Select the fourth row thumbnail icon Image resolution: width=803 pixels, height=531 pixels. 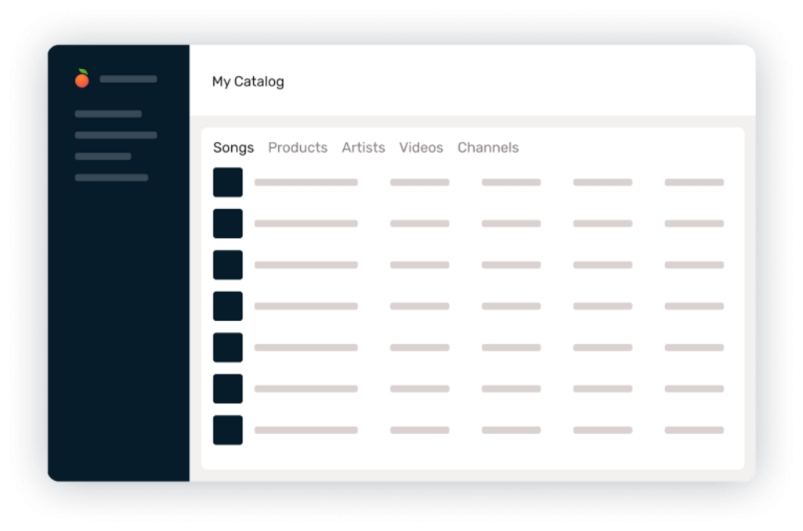click(227, 305)
